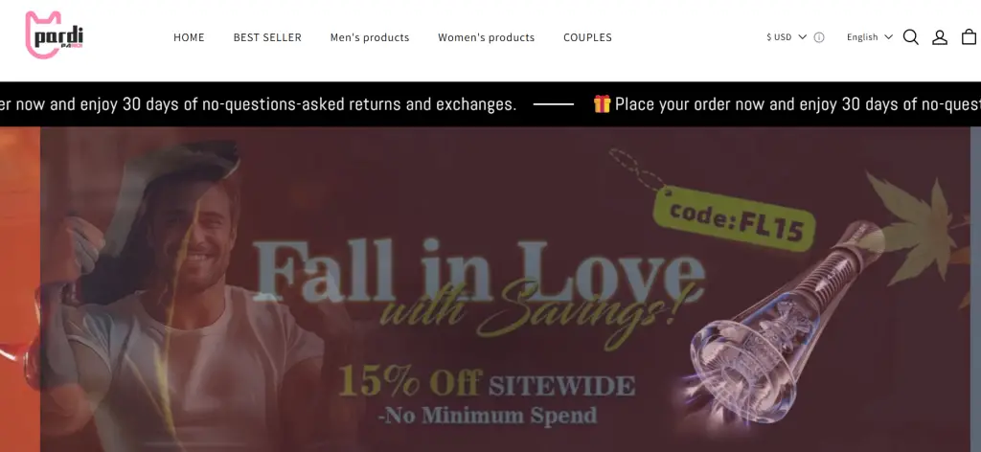Click the Pardi cat logo
The height and width of the screenshot is (452, 981).
54,35
